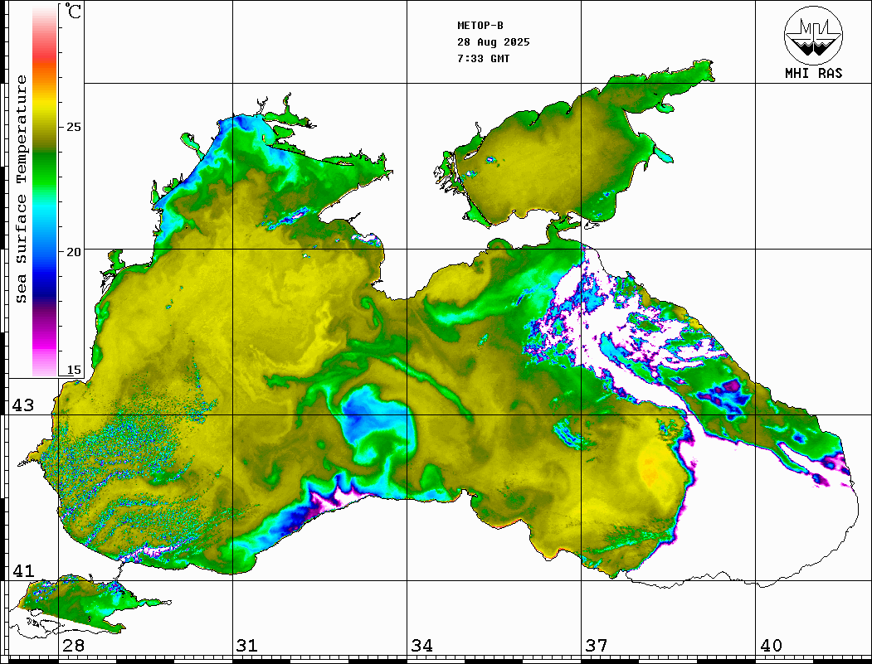Click the latitude label 43
Image resolution: width=872 pixels, height=664 pixels.
[23, 405]
